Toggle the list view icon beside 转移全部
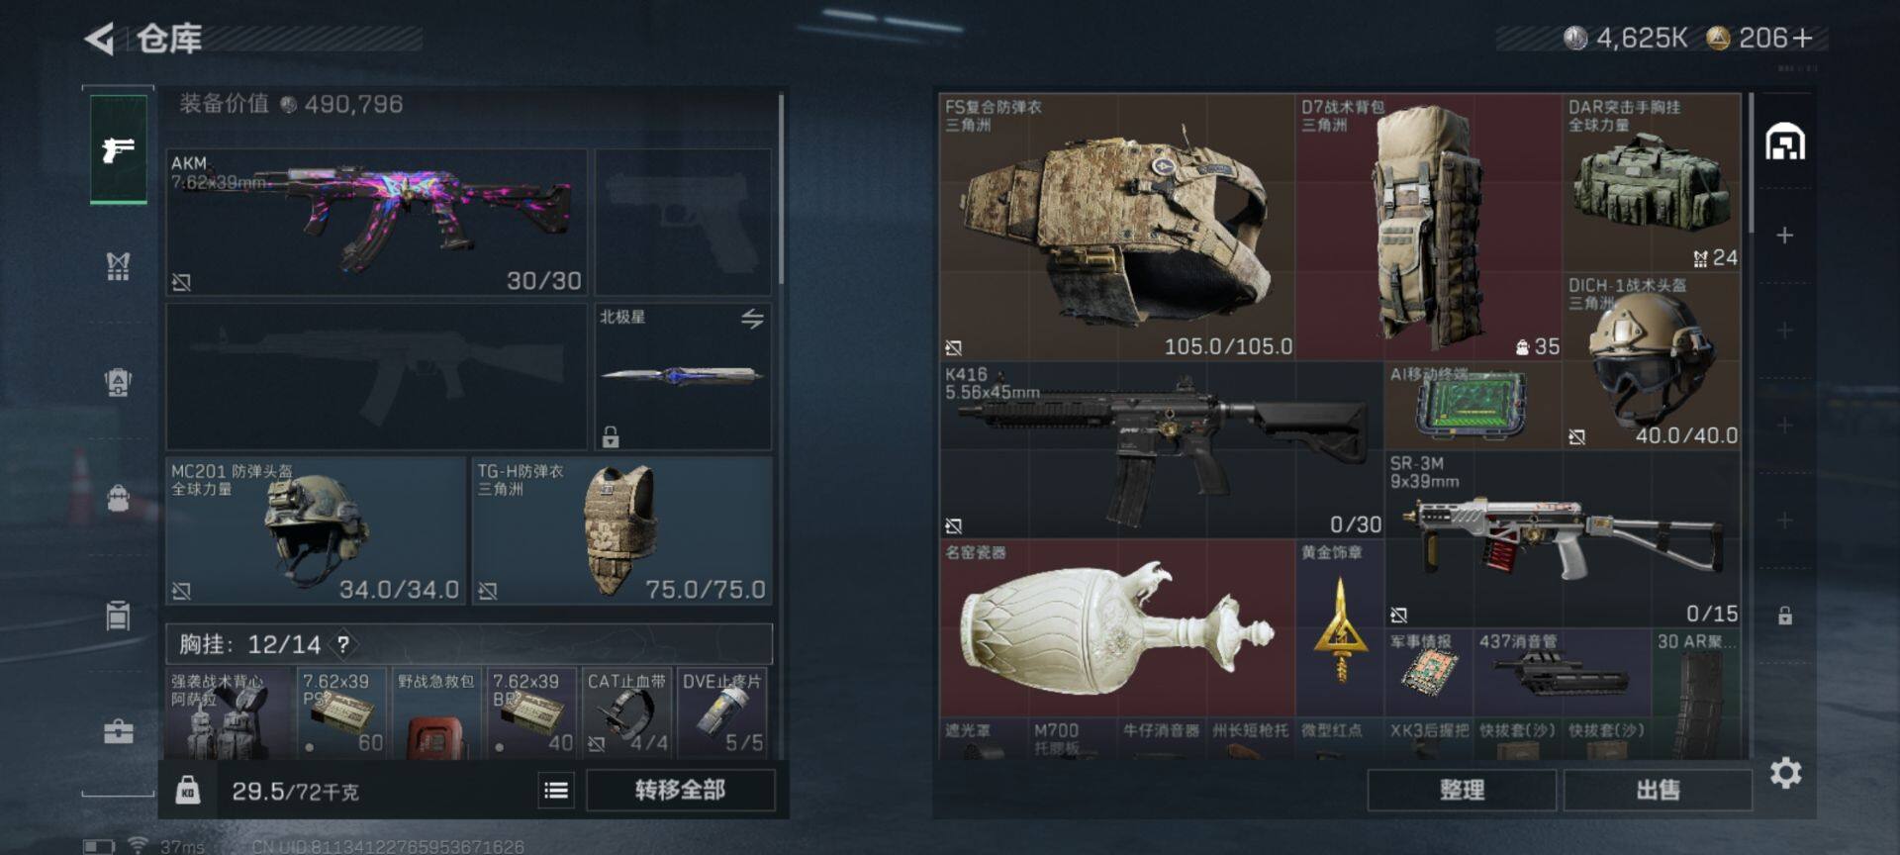Viewport: 1900px width, 855px height. 556,790
